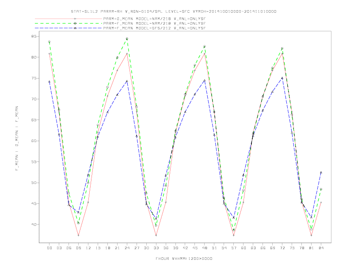The height and width of the screenshot is (270, 350).
Task: Click y-axis tick label 60
Action: click(x=34, y=141)
